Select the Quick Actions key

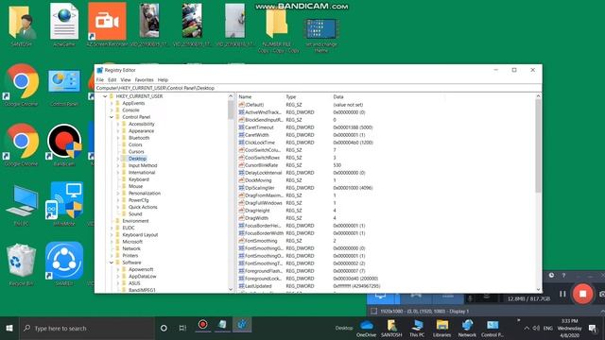pos(143,207)
